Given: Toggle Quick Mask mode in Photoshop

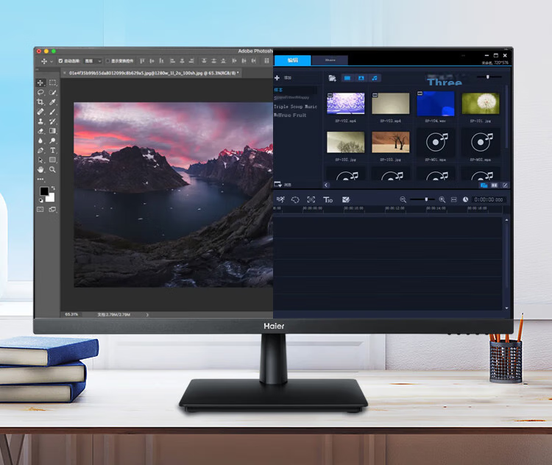Looking at the screenshot, I should [x=40, y=210].
